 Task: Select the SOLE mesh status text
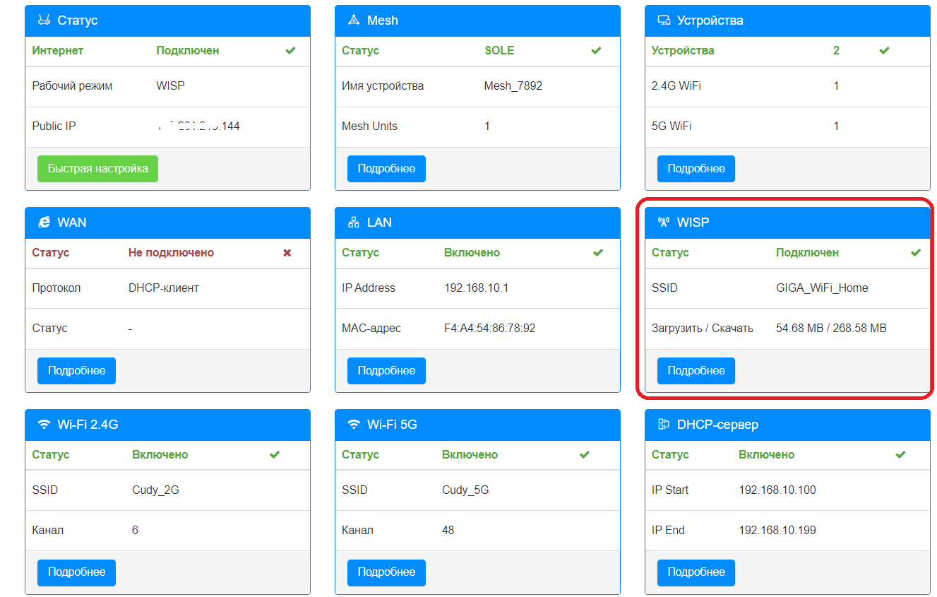(x=499, y=51)
